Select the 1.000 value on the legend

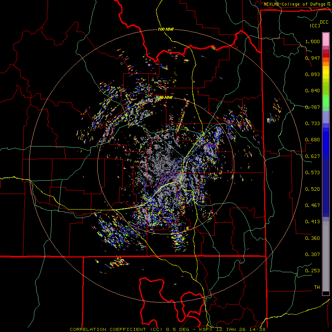click(x=312, y=41)
